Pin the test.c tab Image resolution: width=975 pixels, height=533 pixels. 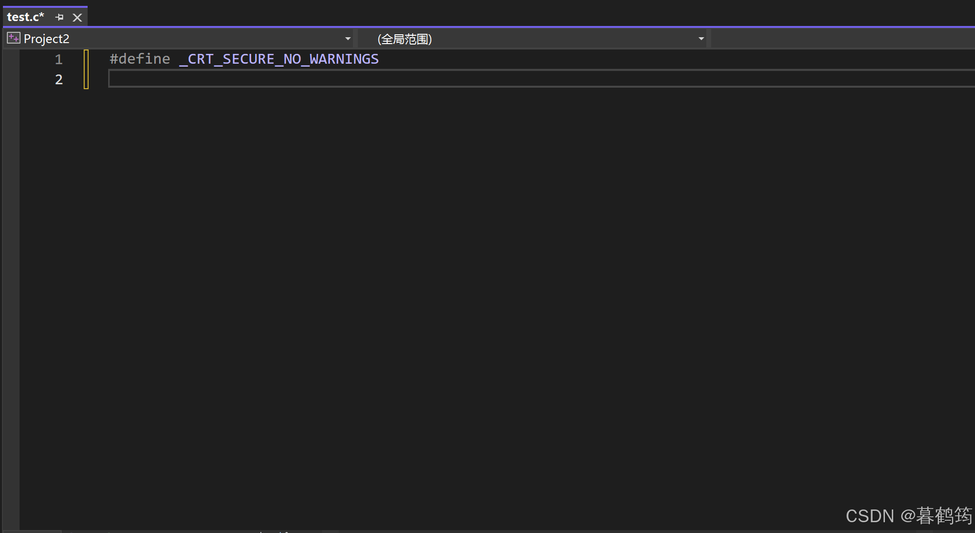[60, 17]
